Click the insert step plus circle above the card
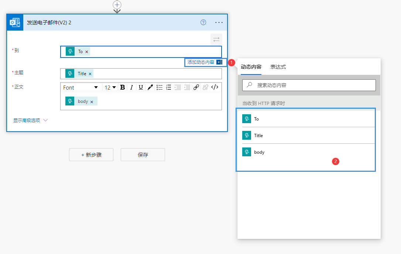The height and width of the screenshot is (254, 401). (117, 4)
